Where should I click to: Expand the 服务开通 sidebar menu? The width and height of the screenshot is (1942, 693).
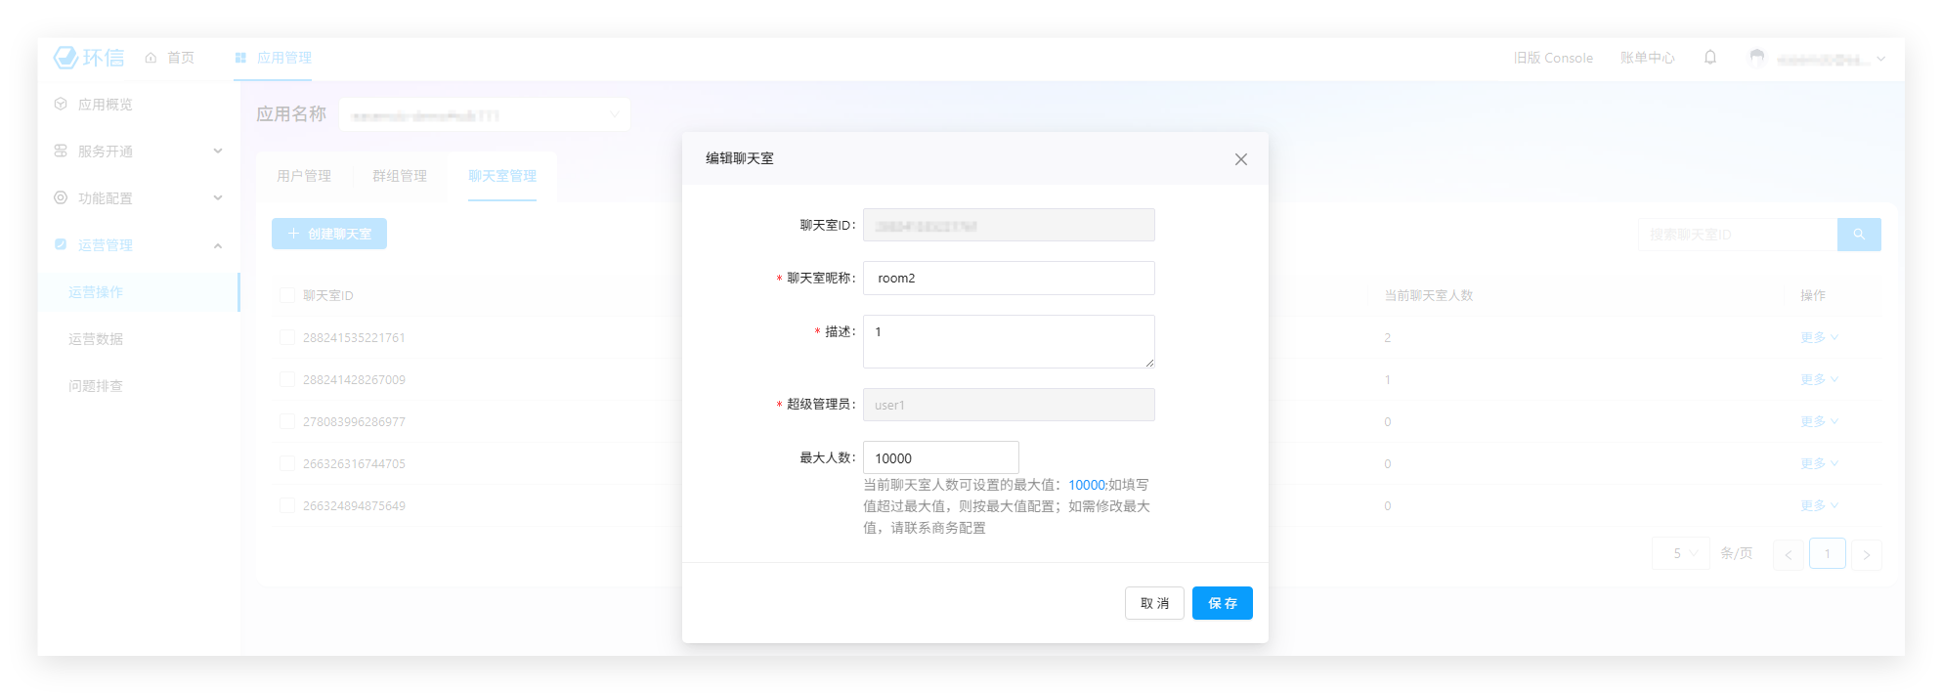137,152
